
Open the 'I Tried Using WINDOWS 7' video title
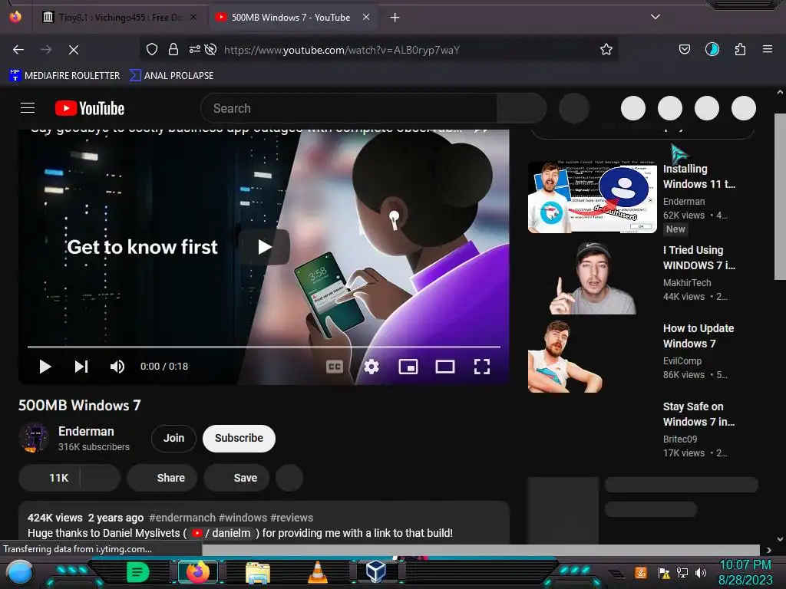699,258
